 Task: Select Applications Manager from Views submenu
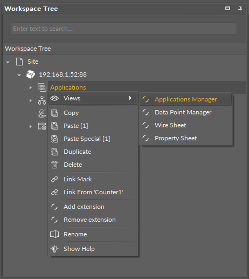pyautogui.click(x=186, y=99)
